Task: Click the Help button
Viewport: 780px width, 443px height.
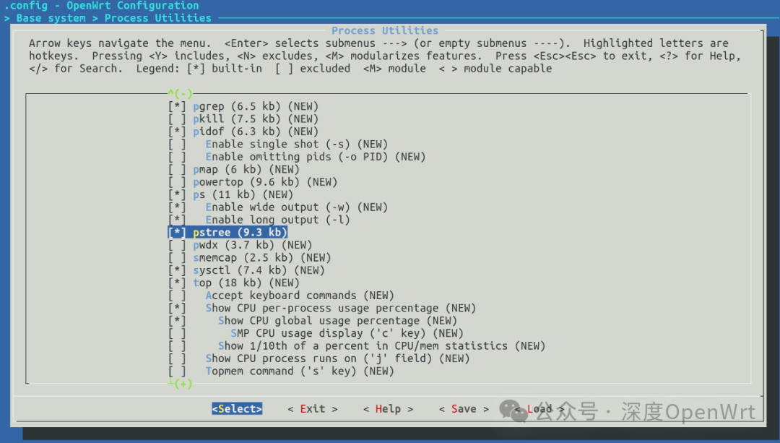Action: tap(388, 408)
